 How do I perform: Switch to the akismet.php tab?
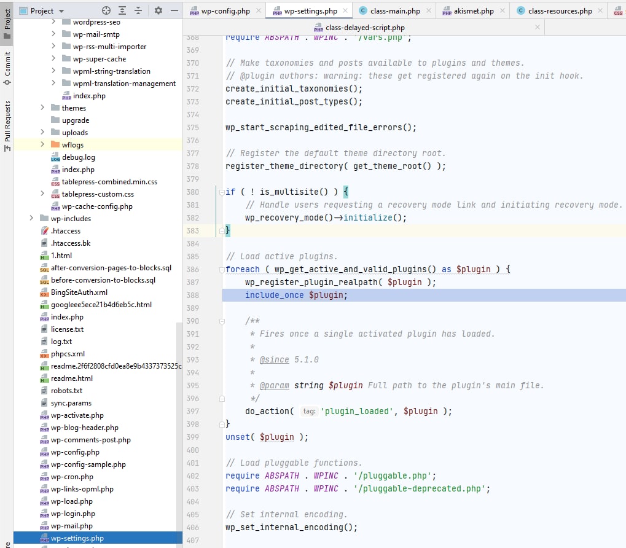click(473, 10)
